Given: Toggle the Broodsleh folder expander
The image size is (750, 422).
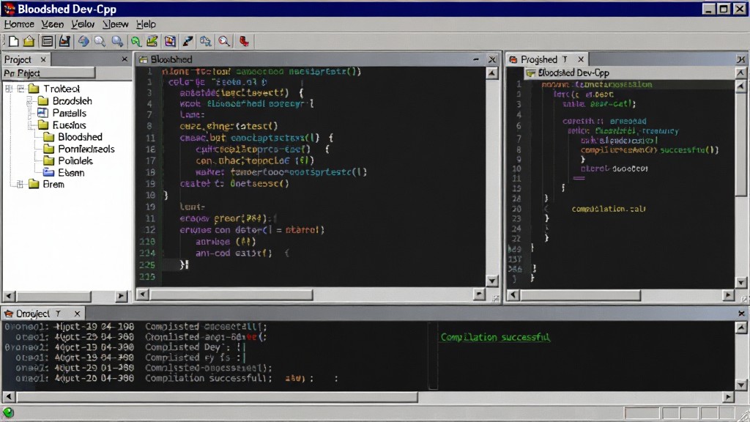Looking at the screenshot, I should pos(30,101).
